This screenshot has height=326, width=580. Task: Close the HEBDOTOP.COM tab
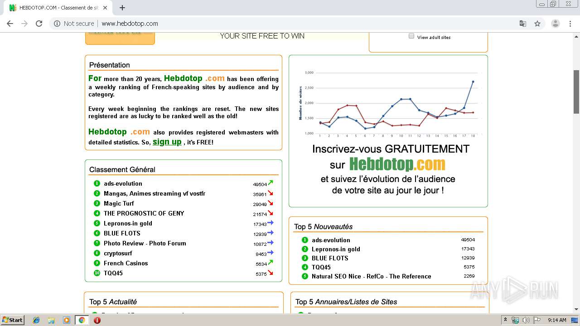pos(106,8)
